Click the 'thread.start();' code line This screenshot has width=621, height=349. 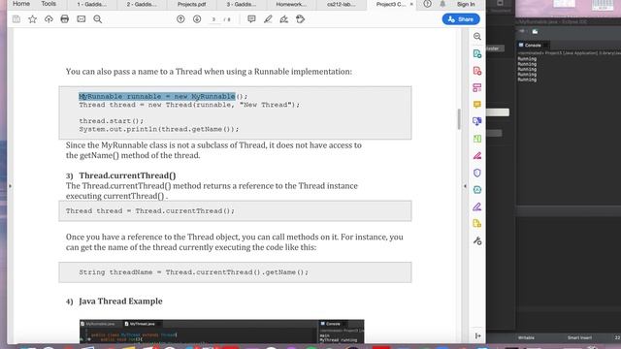coord(112,120)
